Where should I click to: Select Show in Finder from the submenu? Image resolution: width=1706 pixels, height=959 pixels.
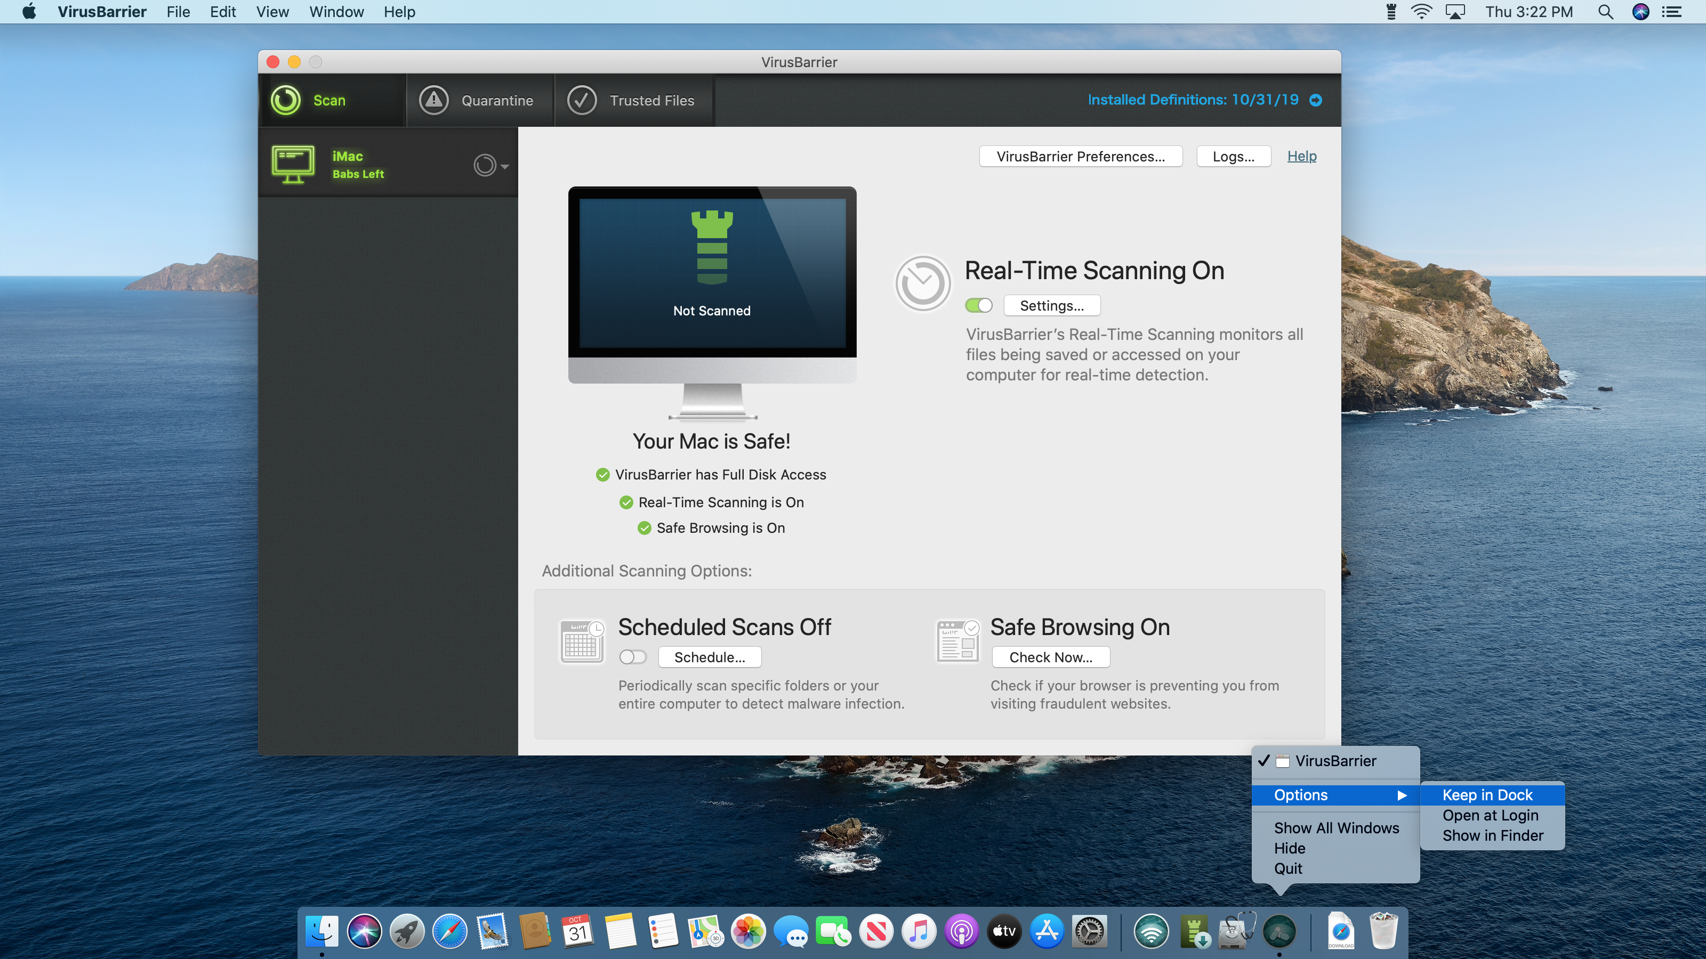(x=1492, y=836)
